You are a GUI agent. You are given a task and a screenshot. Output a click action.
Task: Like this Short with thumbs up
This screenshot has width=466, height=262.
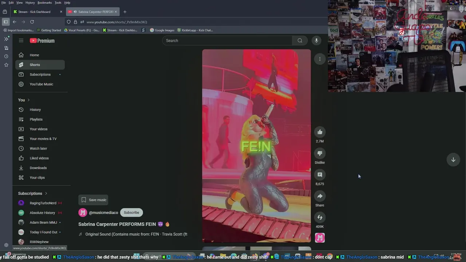click(x=320, y=132)
